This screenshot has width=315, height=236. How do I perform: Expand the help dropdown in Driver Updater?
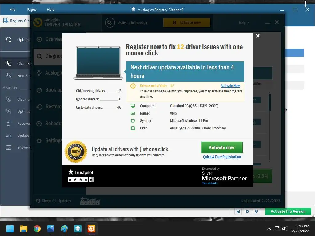coord(244,23)
